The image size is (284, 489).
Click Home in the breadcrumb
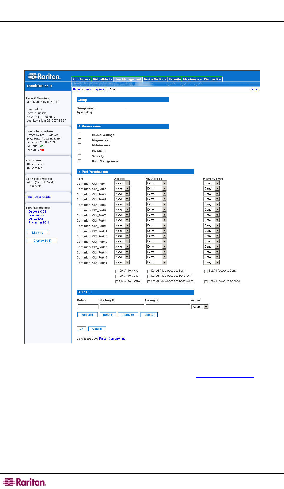pyautogui.click(x=77, y=89)
